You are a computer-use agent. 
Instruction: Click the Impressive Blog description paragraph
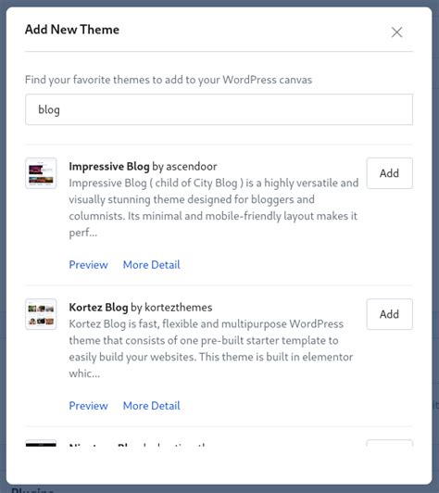pos(214,208)
